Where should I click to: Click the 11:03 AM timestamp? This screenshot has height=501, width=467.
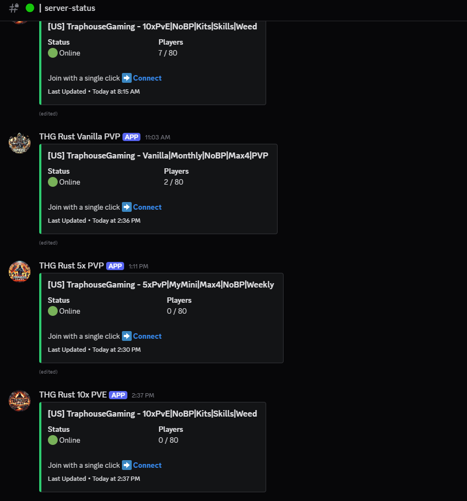157,137
